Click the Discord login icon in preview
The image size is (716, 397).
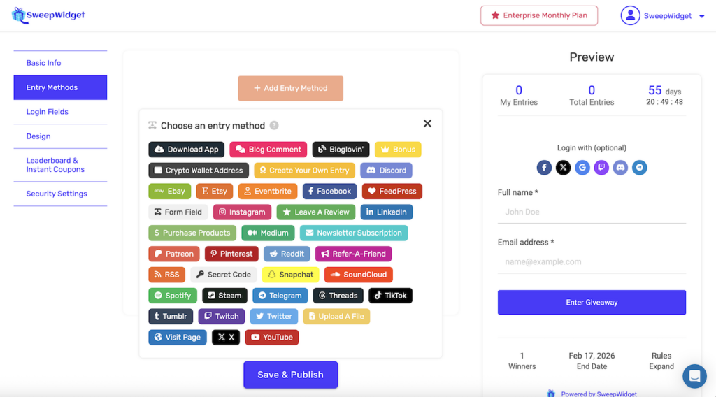[620, 168]
